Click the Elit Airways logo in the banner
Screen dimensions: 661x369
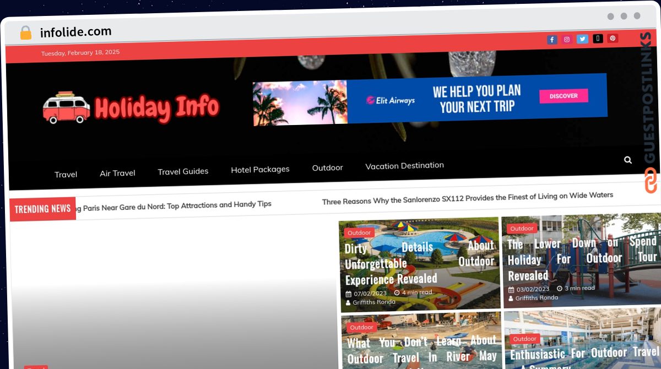pyautogui.click(x=391, y=101)
